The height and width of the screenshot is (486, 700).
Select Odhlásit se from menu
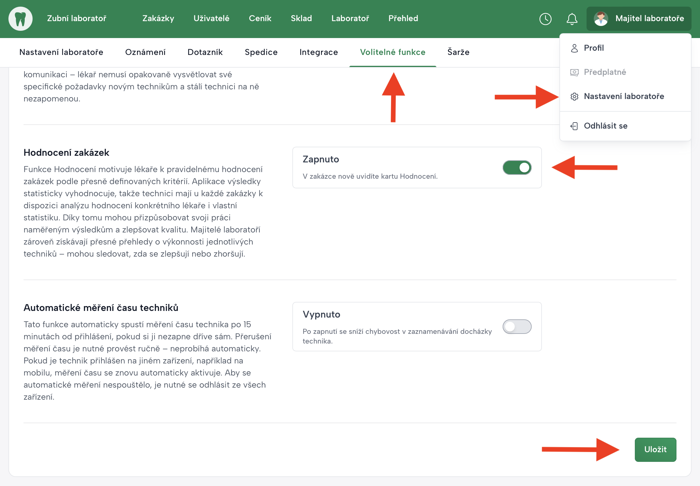(605, 126)
